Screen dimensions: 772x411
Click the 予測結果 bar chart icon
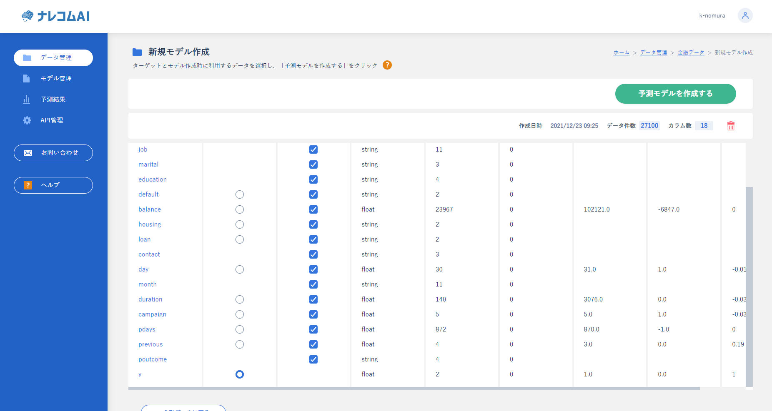[27, 99]
